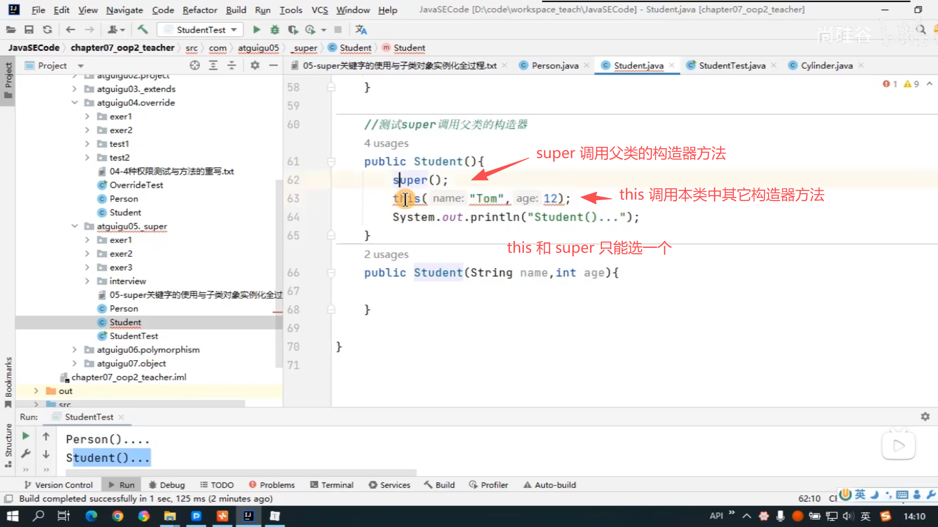Viewport: 938px width, 527px height.
Task: Click the Build project hammer icon
Action: tap(143, 30)
